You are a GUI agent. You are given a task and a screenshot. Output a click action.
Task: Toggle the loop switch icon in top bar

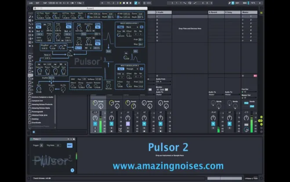coord(190,3)
